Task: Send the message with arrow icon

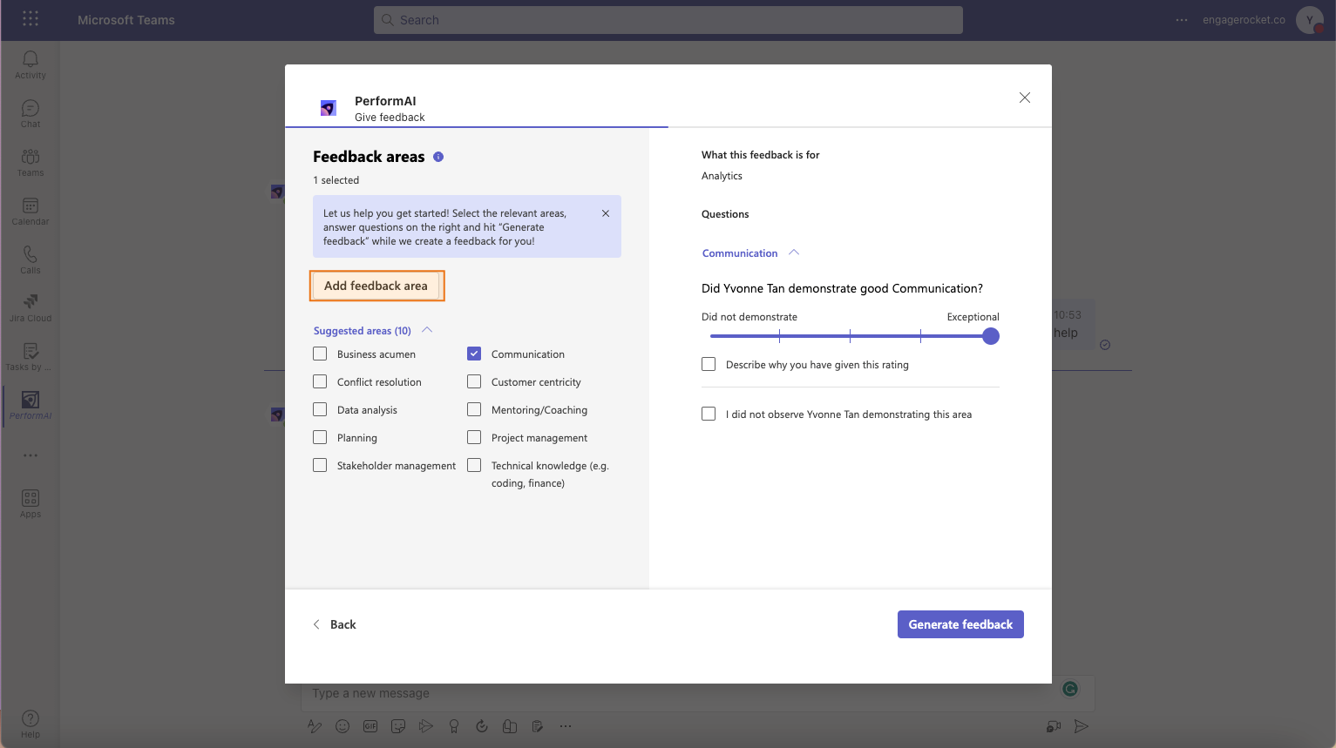Action: (1082, 726)
